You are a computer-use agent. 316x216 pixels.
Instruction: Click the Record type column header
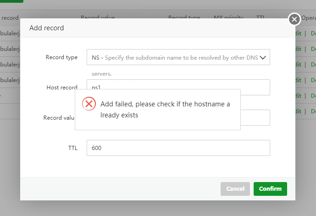click(184, 17)
